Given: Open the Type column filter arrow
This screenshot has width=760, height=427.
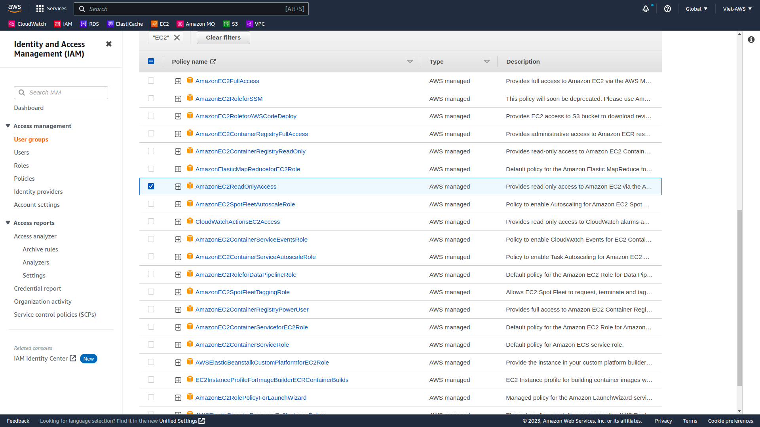Looking at the screenshot, I should tap(487, 62).
